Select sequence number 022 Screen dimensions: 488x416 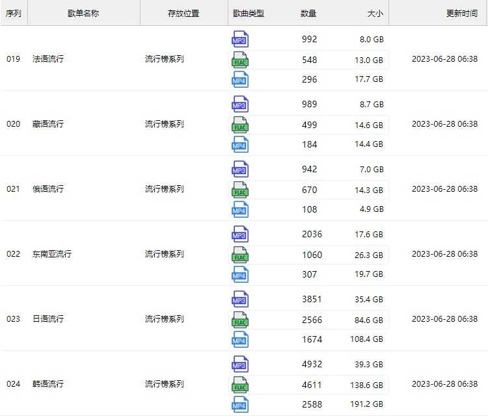(x=14, y=253)
